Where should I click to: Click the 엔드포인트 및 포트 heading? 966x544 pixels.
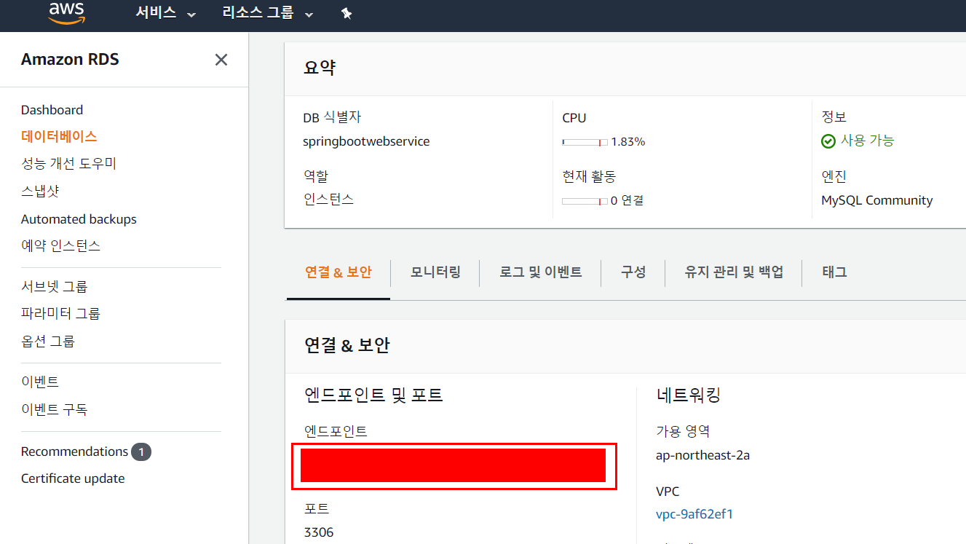click(x=373, y=395)
